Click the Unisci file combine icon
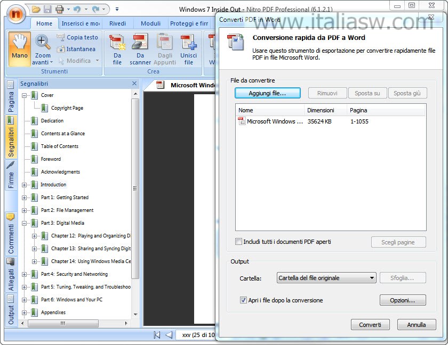The height and width of the screenshot is (345, 448). tap(189, 49)
